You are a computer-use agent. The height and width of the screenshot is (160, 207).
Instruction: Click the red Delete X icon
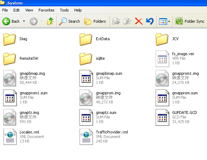(139, 21)
